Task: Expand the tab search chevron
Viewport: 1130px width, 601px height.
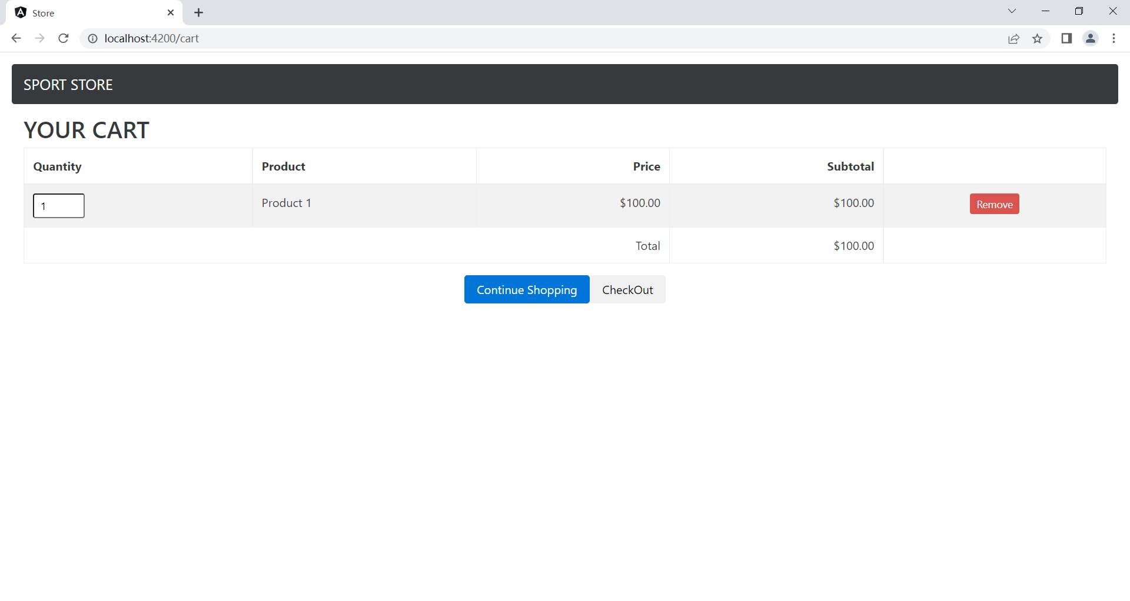Action: [1012, 11]
